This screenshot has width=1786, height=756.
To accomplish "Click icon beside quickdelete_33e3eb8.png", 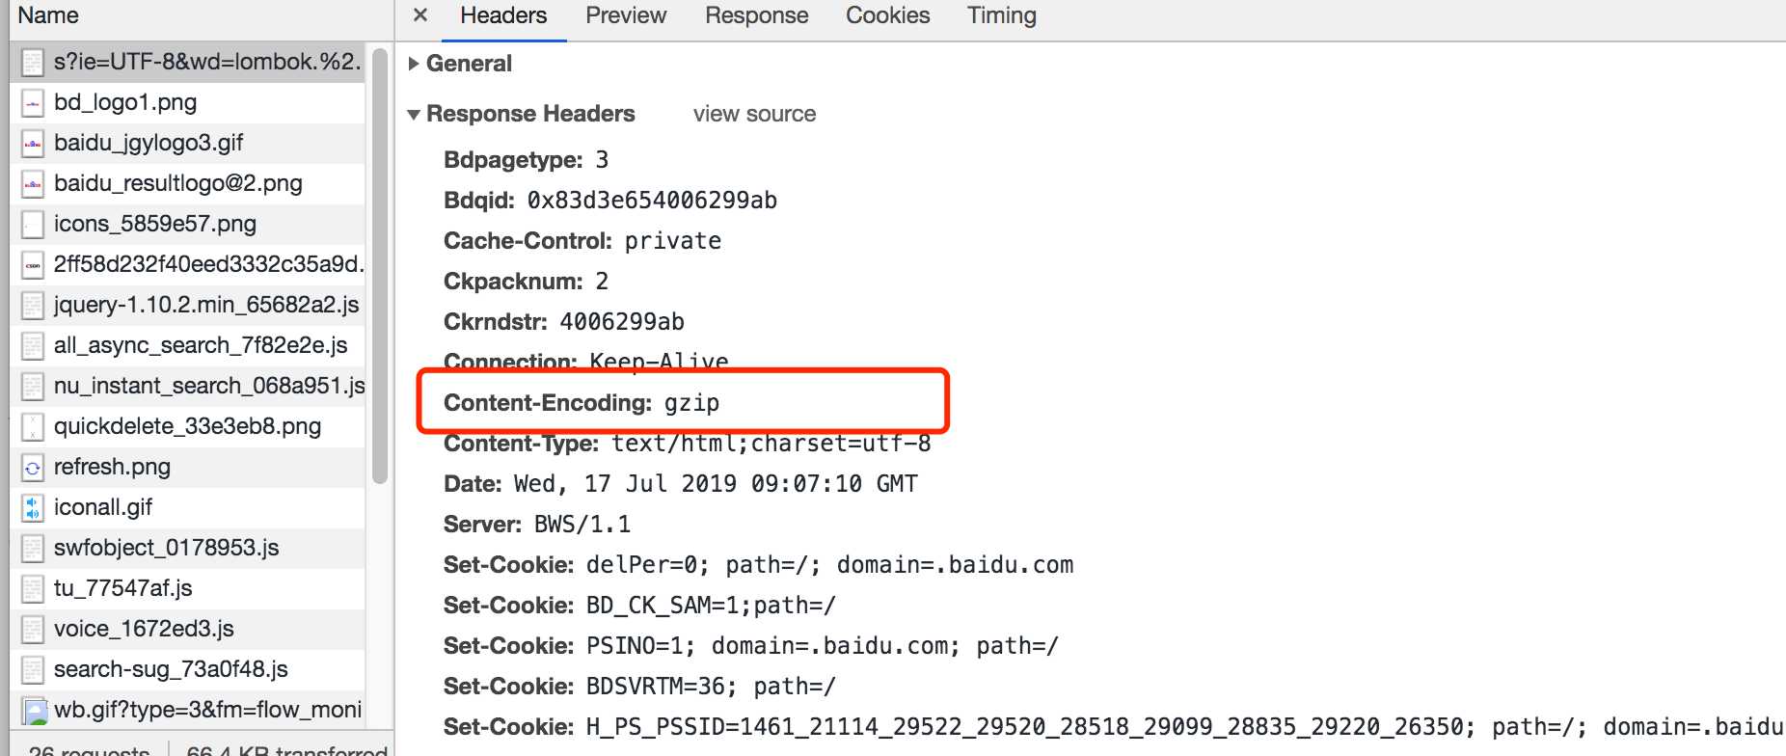I will 33,427.
